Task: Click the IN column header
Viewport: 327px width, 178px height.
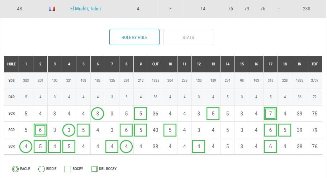Action: pyautogui.click(x=299, y=64)
